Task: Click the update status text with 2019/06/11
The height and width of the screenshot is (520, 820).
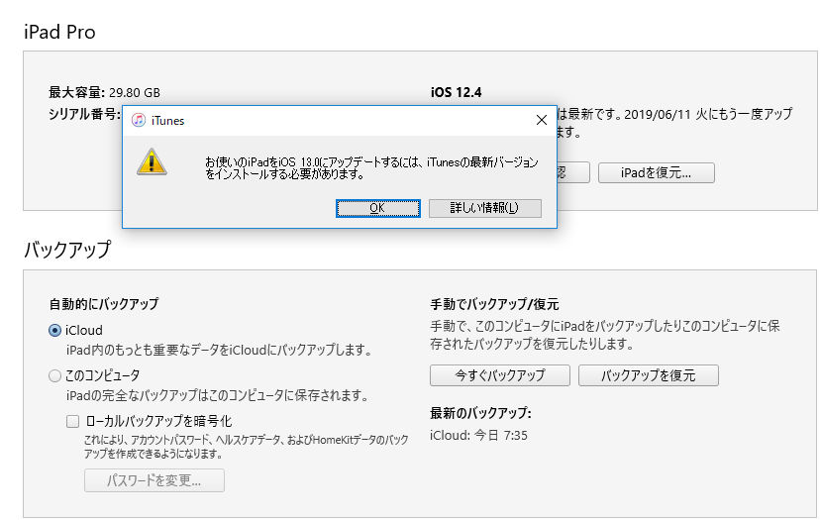Action: coord(674,123)
